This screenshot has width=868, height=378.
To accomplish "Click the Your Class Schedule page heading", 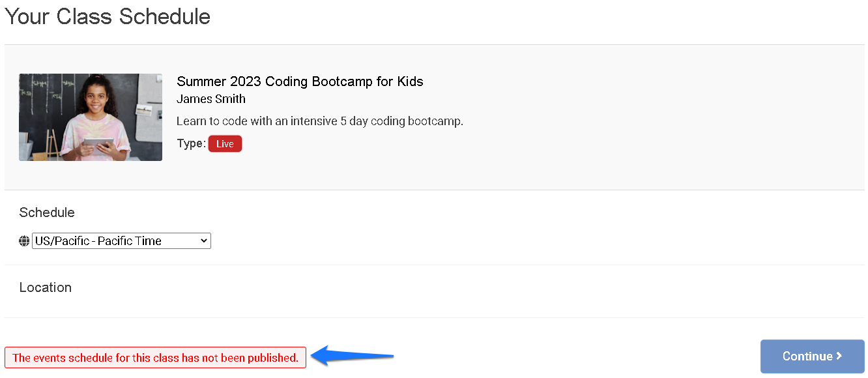I will tap(108, 16).
